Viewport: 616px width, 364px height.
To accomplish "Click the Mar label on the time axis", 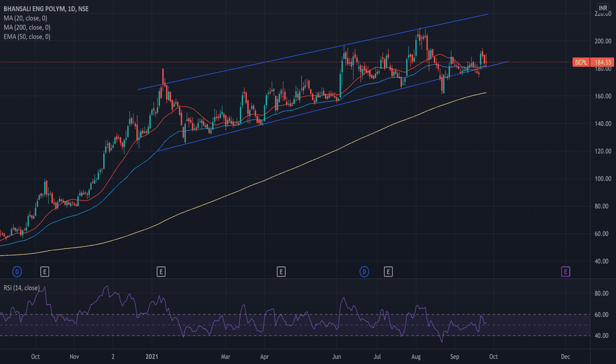I will 225,357.
